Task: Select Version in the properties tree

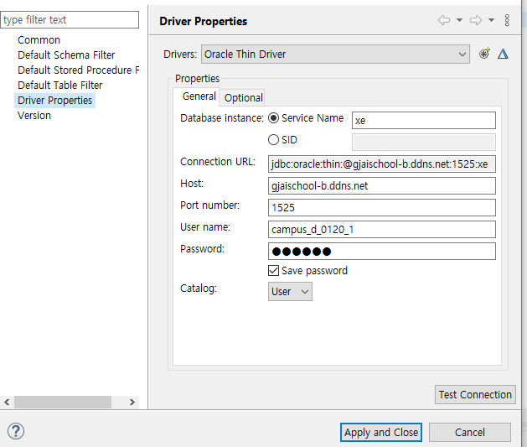Action: click(34, 116)
